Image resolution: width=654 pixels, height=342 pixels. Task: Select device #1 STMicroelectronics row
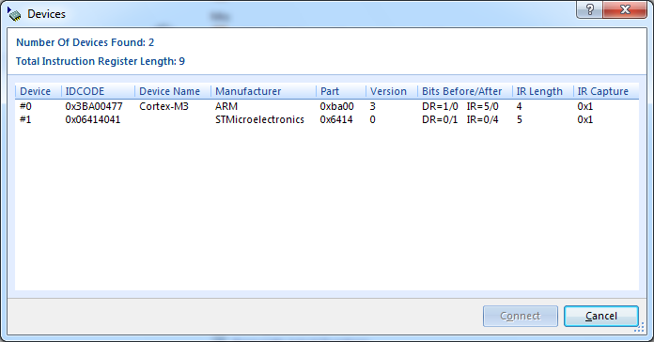[327, 119]
